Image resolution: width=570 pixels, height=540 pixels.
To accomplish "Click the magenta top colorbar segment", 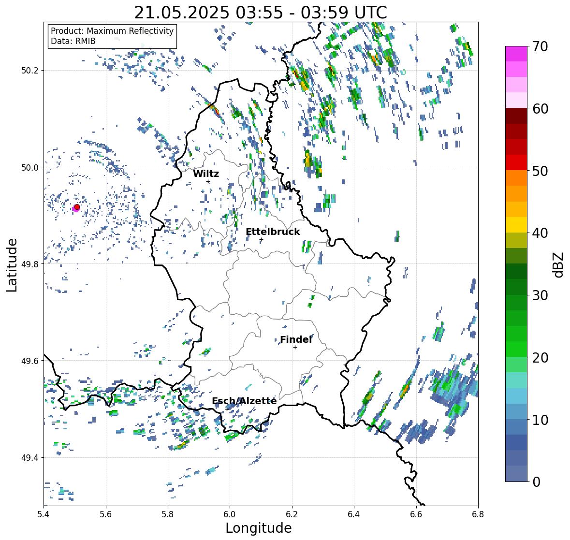I will [x=516, y=54].
